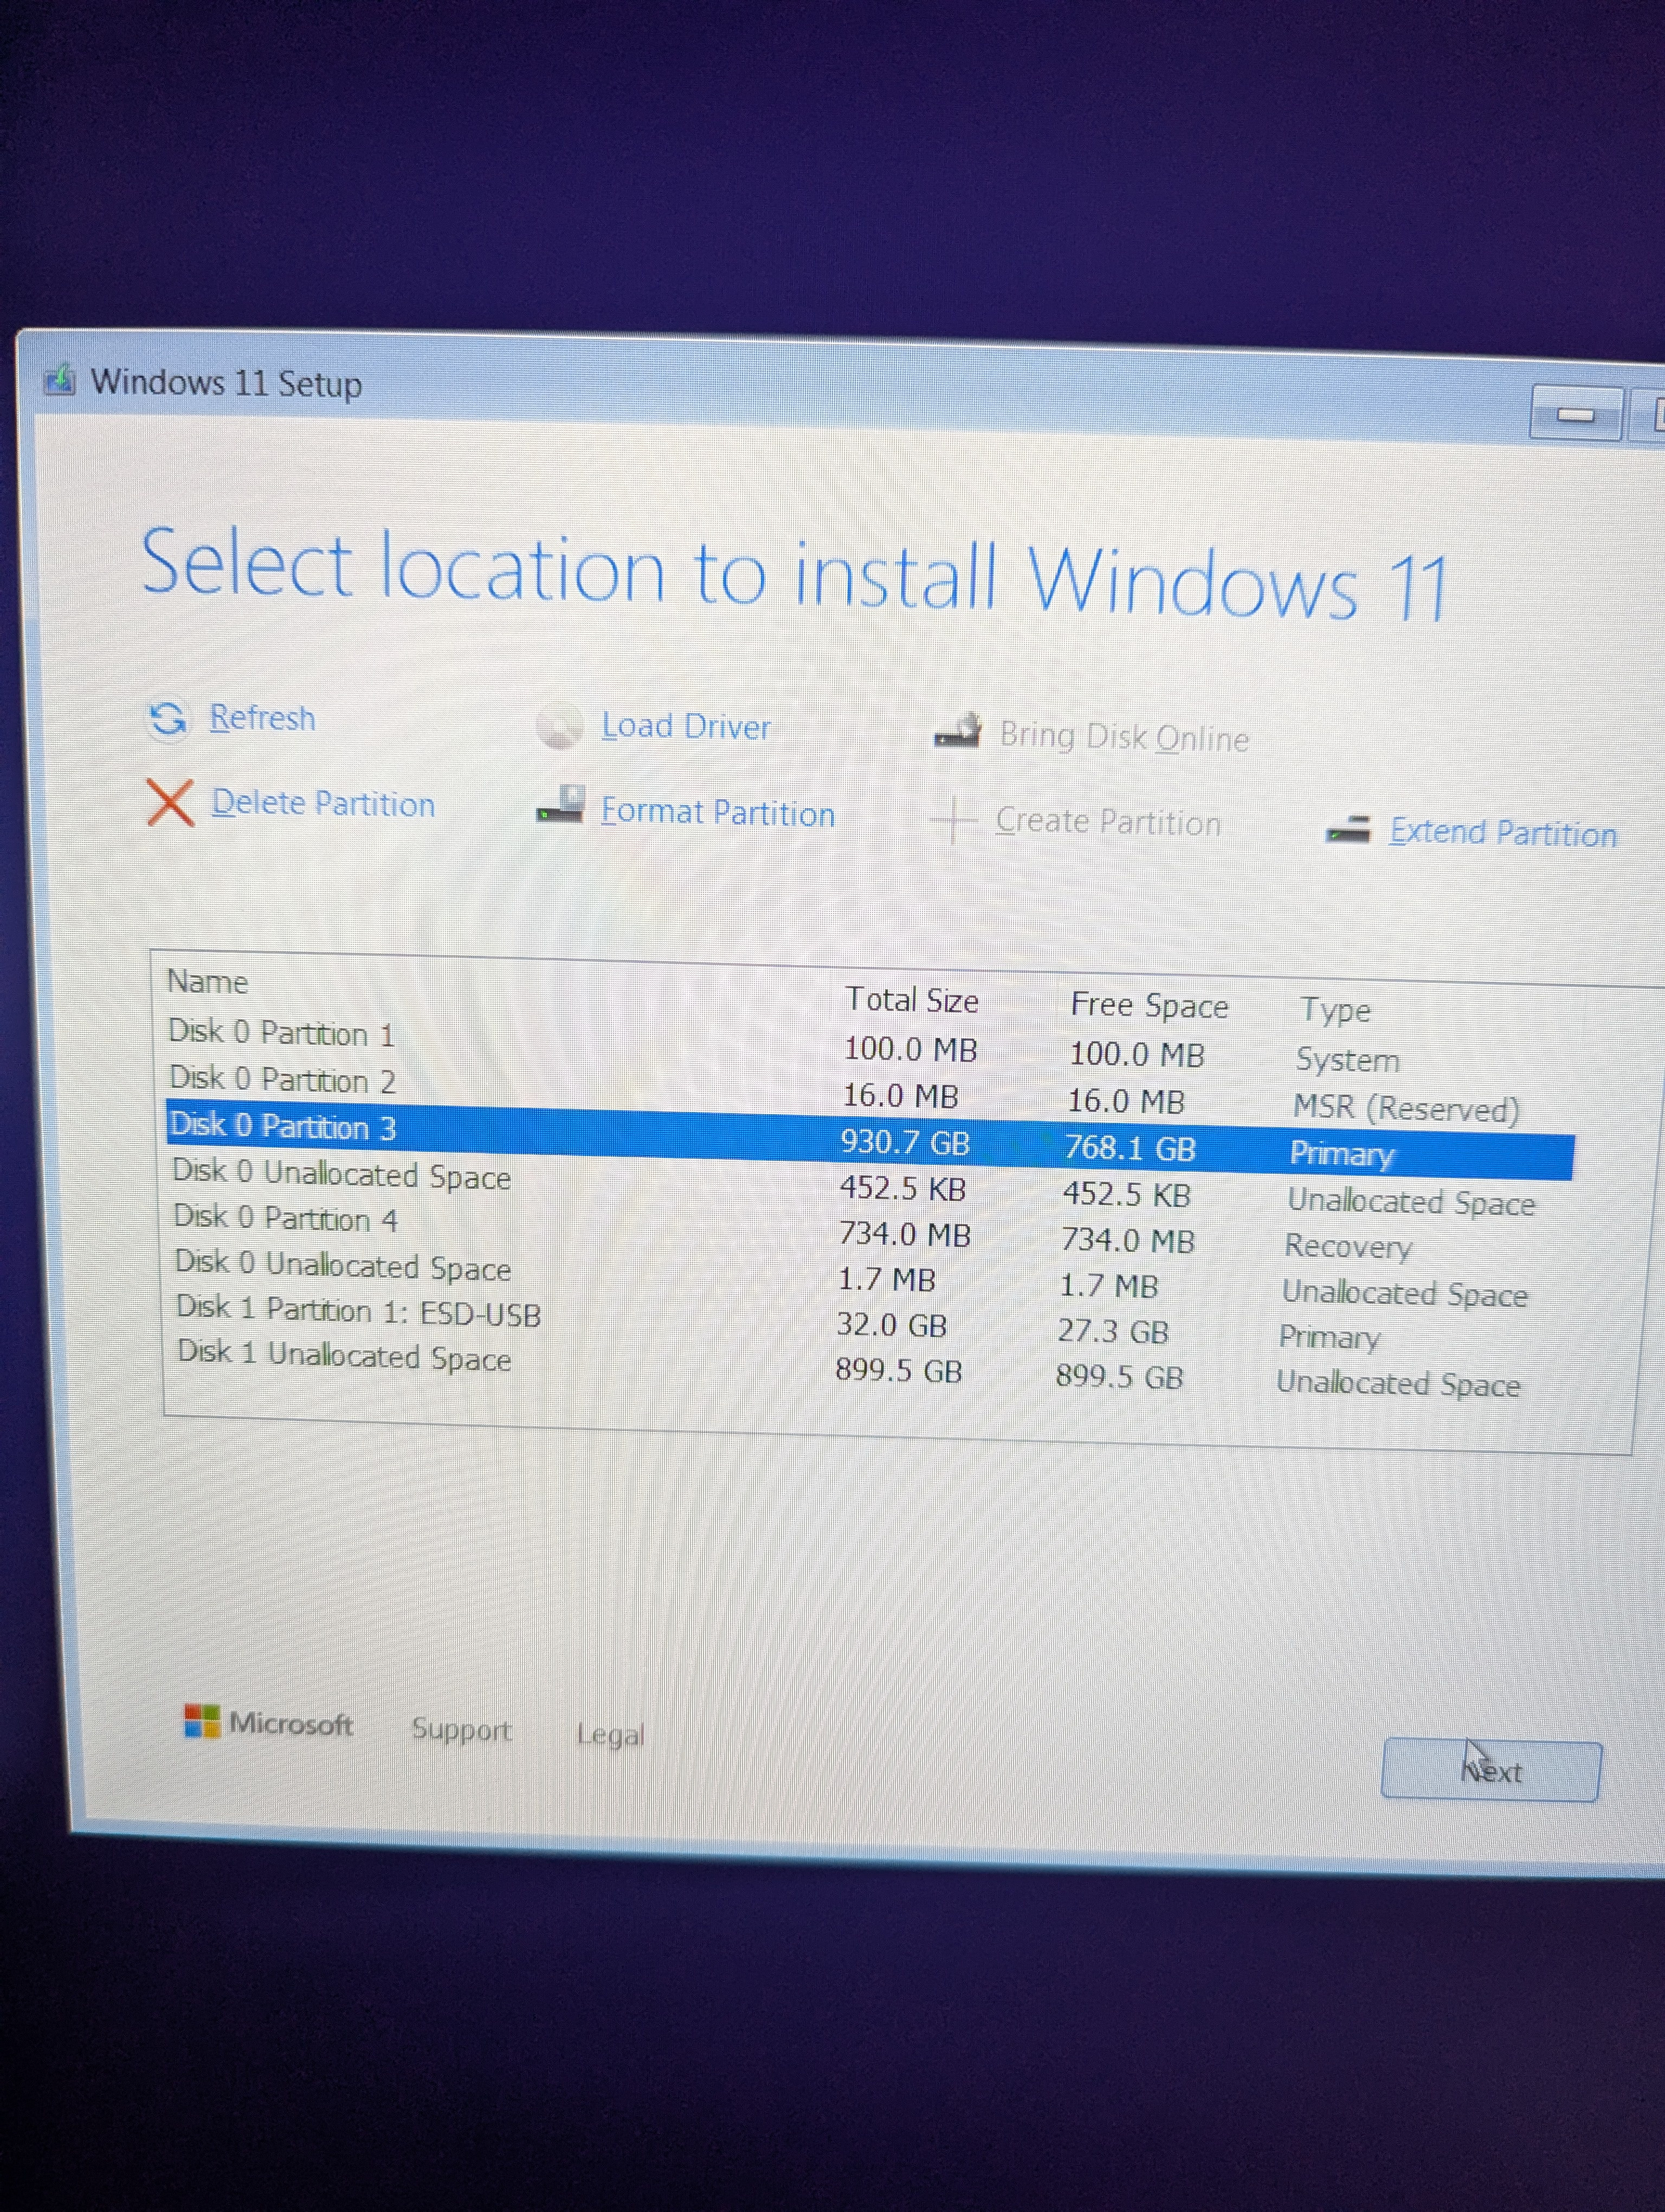
Task: Select Disk 0 Partition 1 row
Action: 281,1032
